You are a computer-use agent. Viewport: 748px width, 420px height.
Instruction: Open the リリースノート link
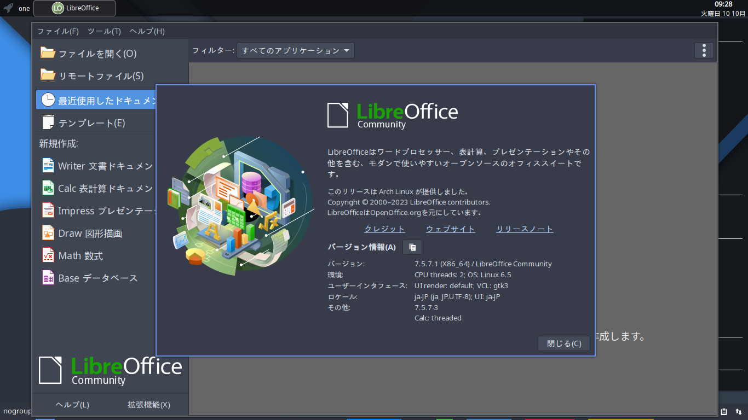pyautogui.click(x=525, y=229)
